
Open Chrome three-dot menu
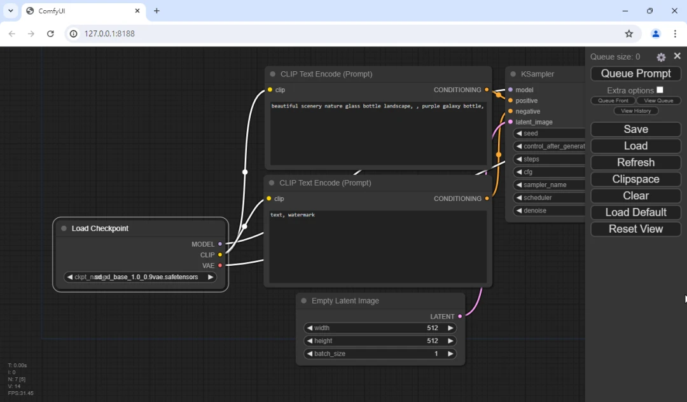(x=675, y=34)
